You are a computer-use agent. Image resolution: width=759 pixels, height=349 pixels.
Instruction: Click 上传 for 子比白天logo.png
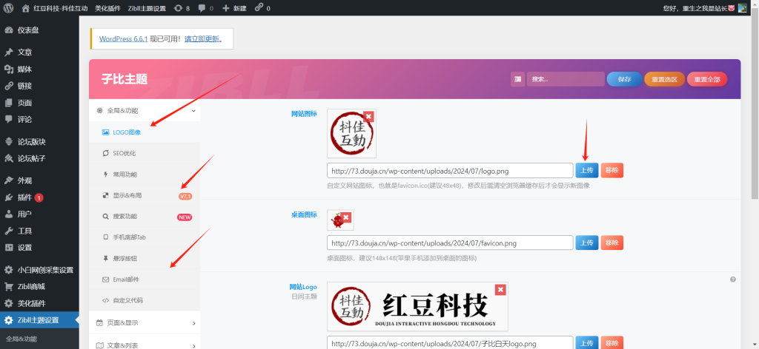pos(587,343)
